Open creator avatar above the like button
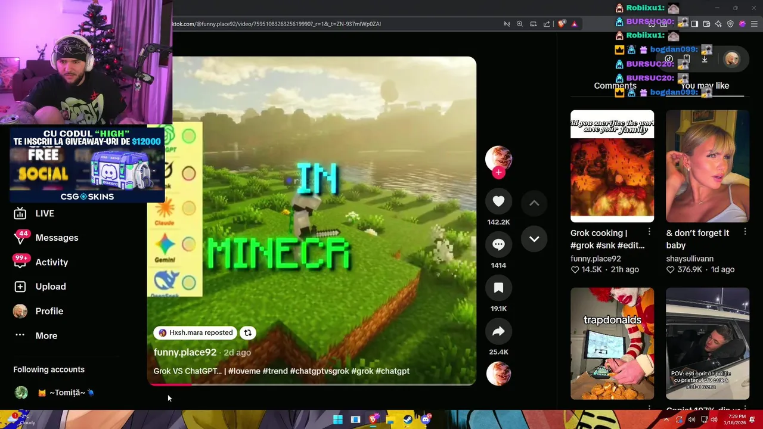The height and width of the screenshot is (429, 763). click(x=498, y=158)
